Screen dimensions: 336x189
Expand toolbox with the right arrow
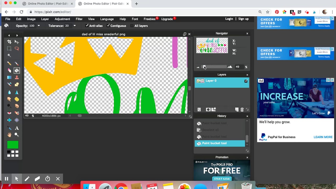coord(17,35)
